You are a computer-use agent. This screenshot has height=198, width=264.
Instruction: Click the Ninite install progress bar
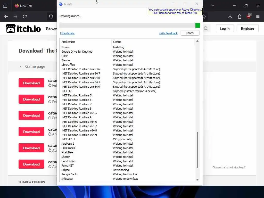pos(130,26)
